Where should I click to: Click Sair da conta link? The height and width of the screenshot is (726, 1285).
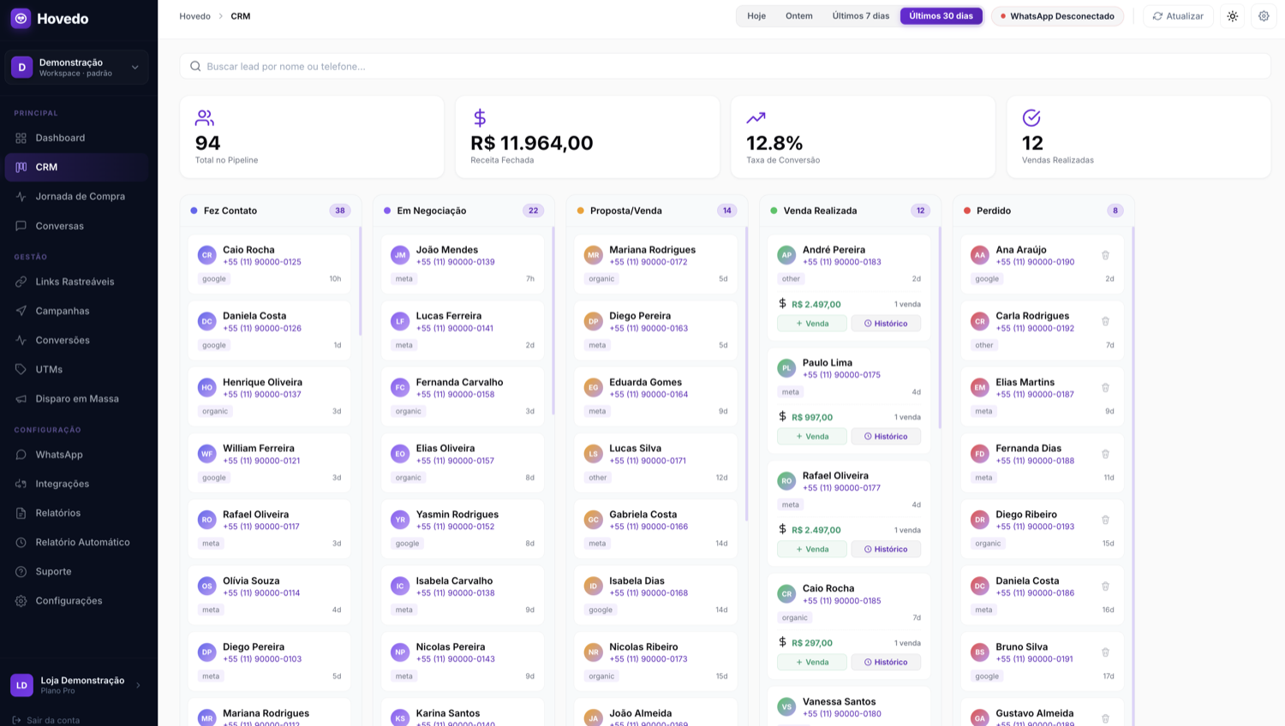[46, 720]
